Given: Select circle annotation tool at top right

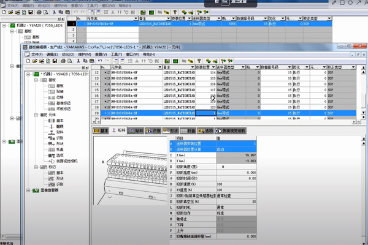Looking at the screenshot, I should (350, 2).
